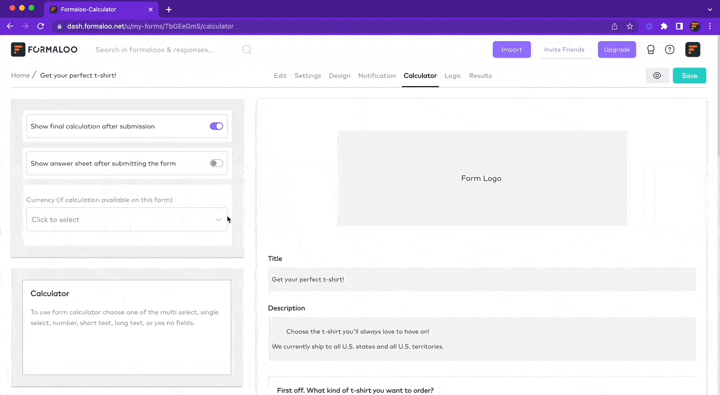Open the Logic tab
This screenshot has width=720, height=395.
(453, 76)
